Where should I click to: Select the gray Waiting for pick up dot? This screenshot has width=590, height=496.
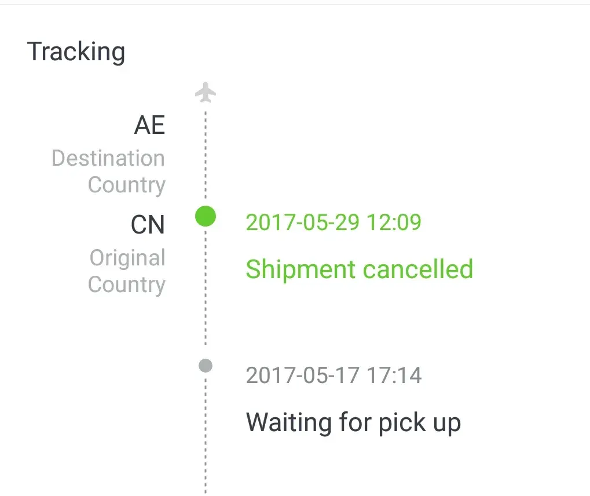click(x=206, y=366)
